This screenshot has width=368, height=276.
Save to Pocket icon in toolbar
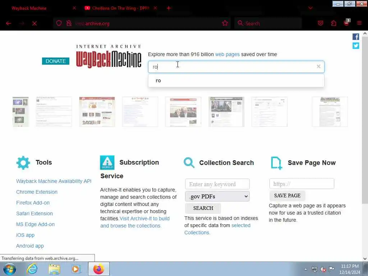[321, 23]
